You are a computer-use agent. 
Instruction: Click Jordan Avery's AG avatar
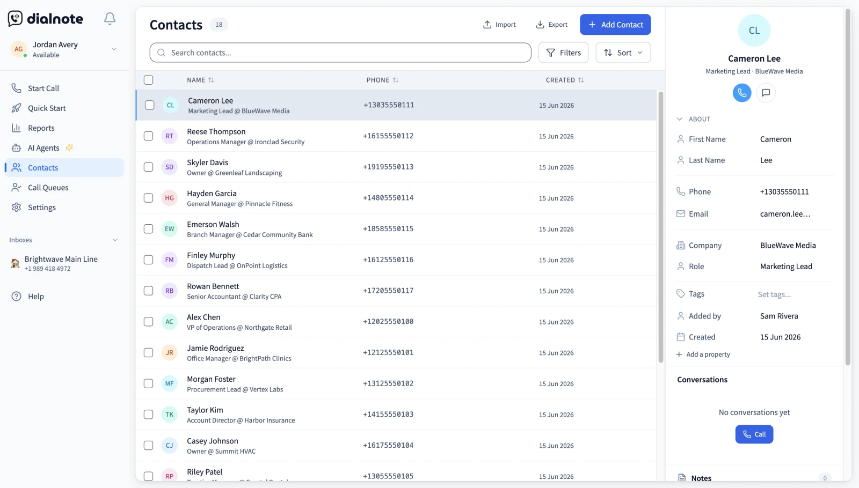(19, 49)
